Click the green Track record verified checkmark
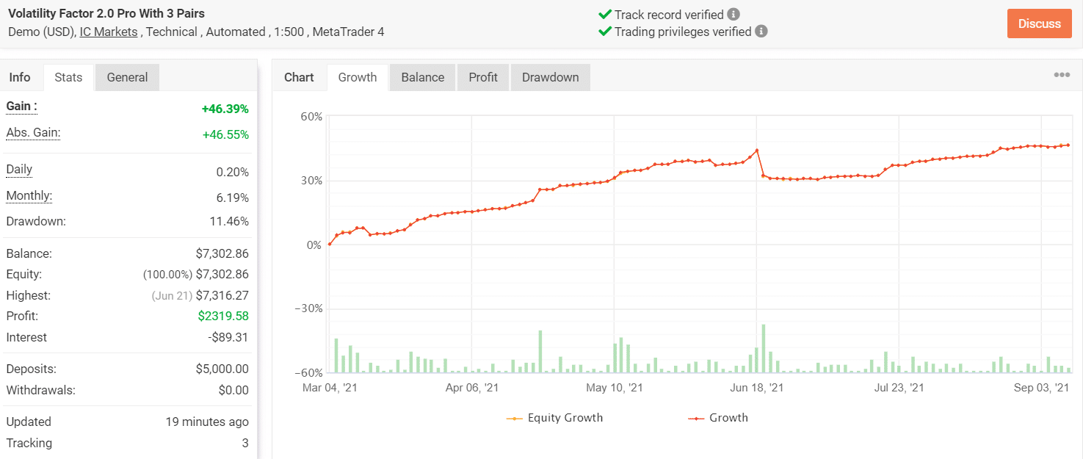The width and height of the screenshot is (1083, 459). (x=605, y=15)
